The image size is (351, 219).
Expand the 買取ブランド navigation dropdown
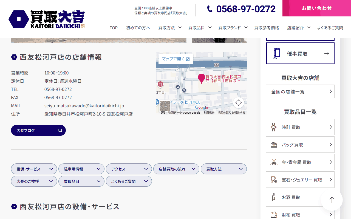click(233, 28)
